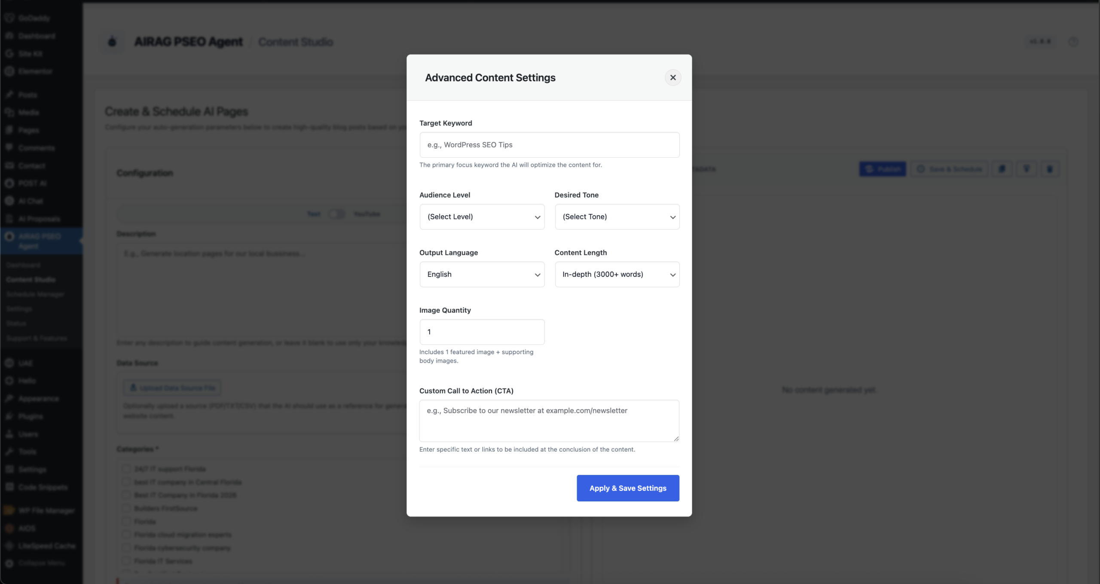1100x584 pixels.
Task: Check the 'Builders FirstSource' category
Action: (126, 508)
